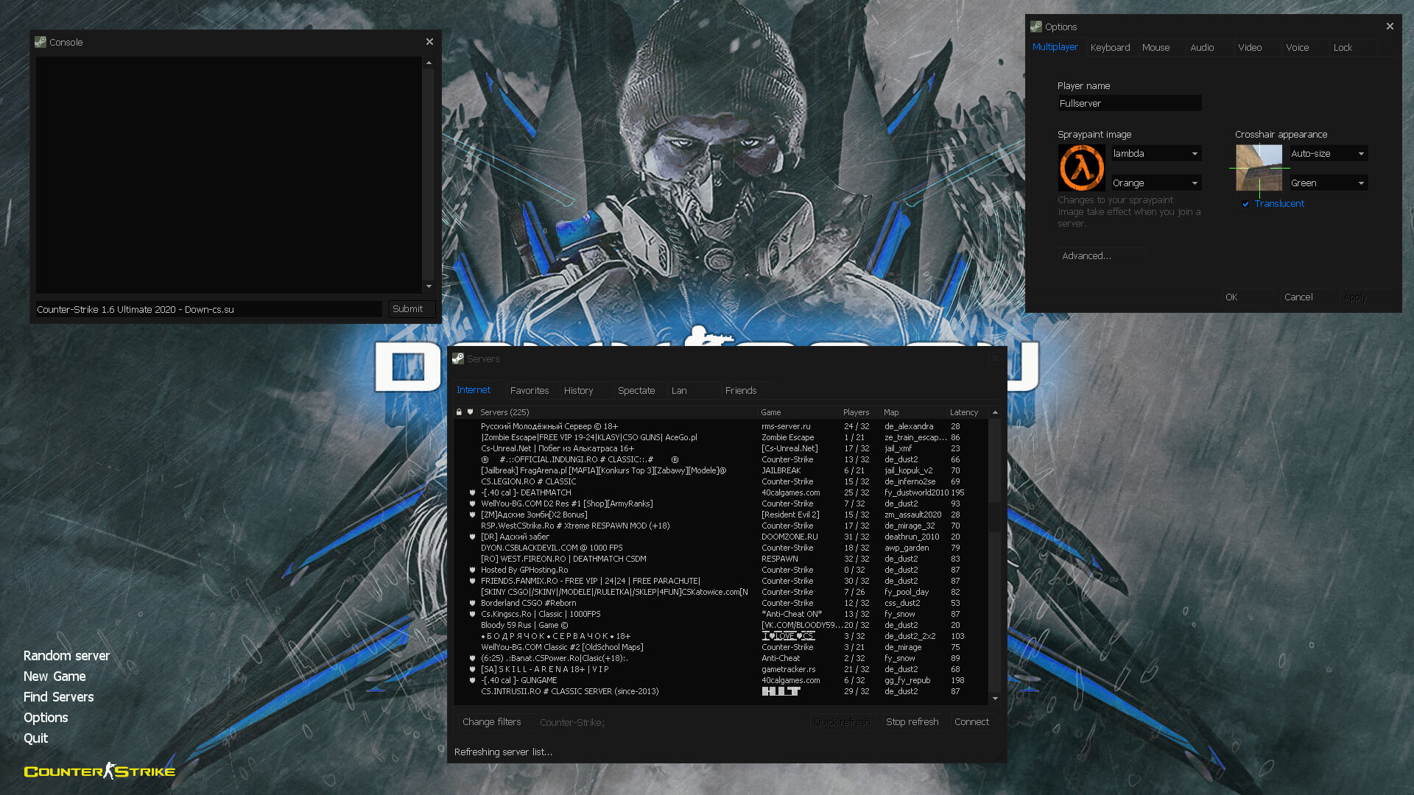The height and width of the screenshot is (795, 1414).
Task: Select Random server from main menu
Action: 66,656
